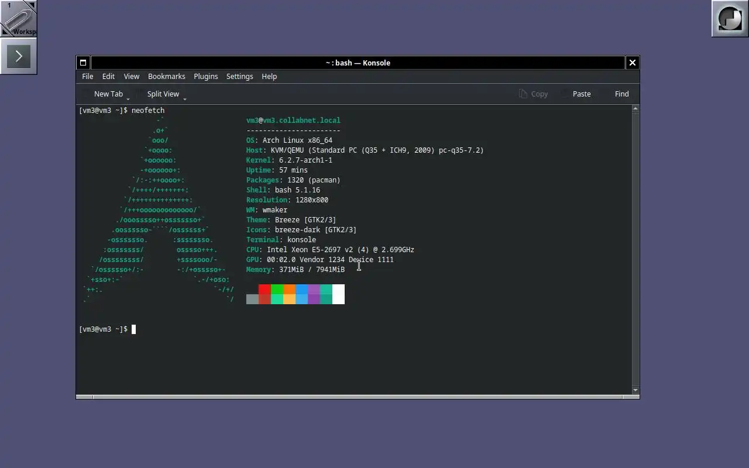Click the gray color block in bottom row
The width and height of the screenshot is (749, 468).
click(x=252, y=300)
